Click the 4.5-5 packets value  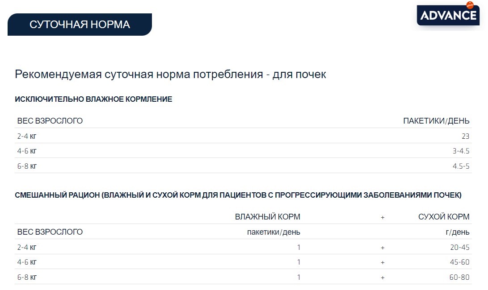(461, 166)
